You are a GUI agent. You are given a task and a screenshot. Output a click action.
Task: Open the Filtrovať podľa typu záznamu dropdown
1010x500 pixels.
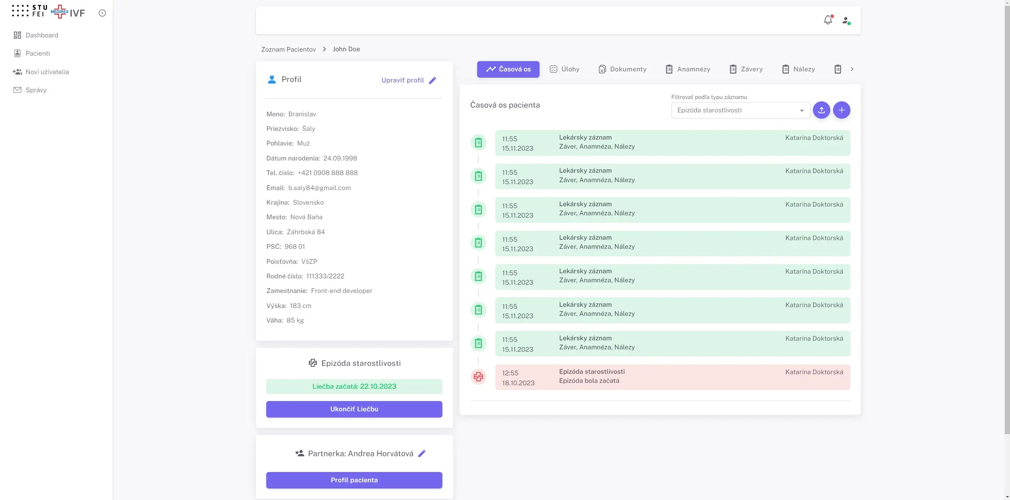tap(740, 110)
